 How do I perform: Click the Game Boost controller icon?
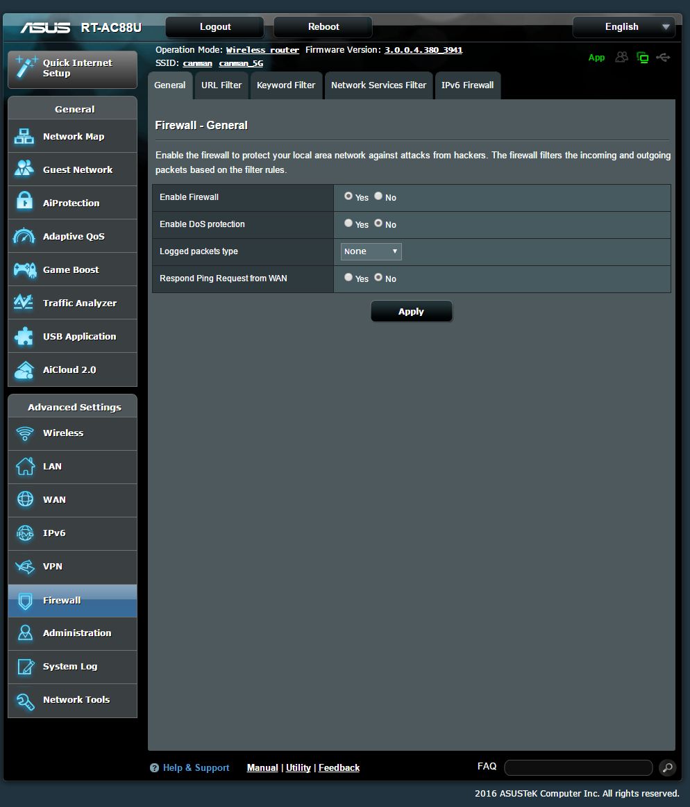24,269
